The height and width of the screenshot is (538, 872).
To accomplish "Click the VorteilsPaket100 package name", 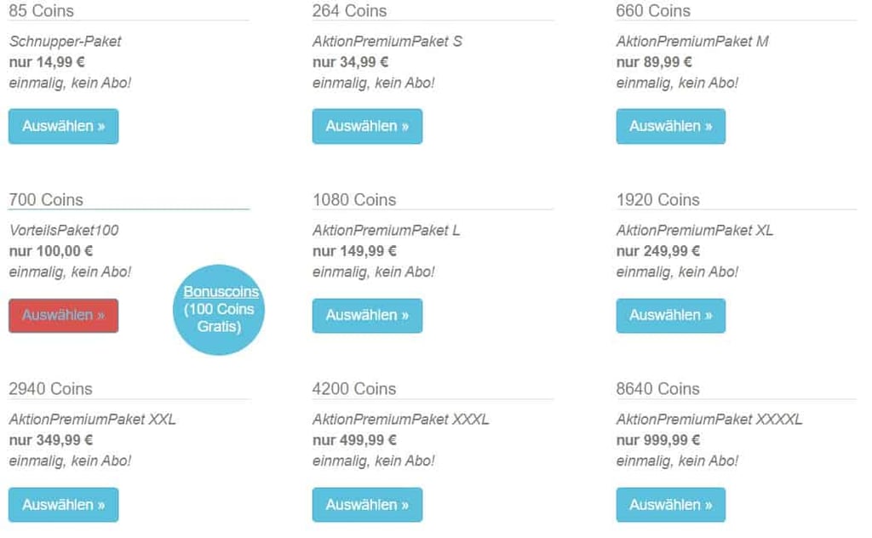I will coord(64,230).
